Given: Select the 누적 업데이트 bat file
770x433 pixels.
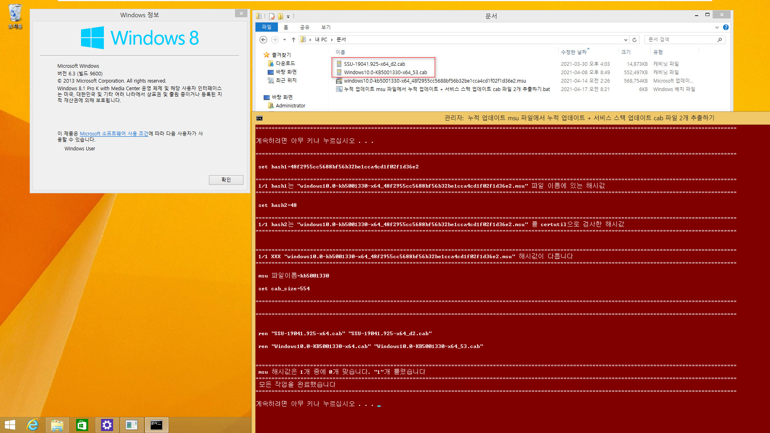Looking at the screenshot, I should point(447,89).
